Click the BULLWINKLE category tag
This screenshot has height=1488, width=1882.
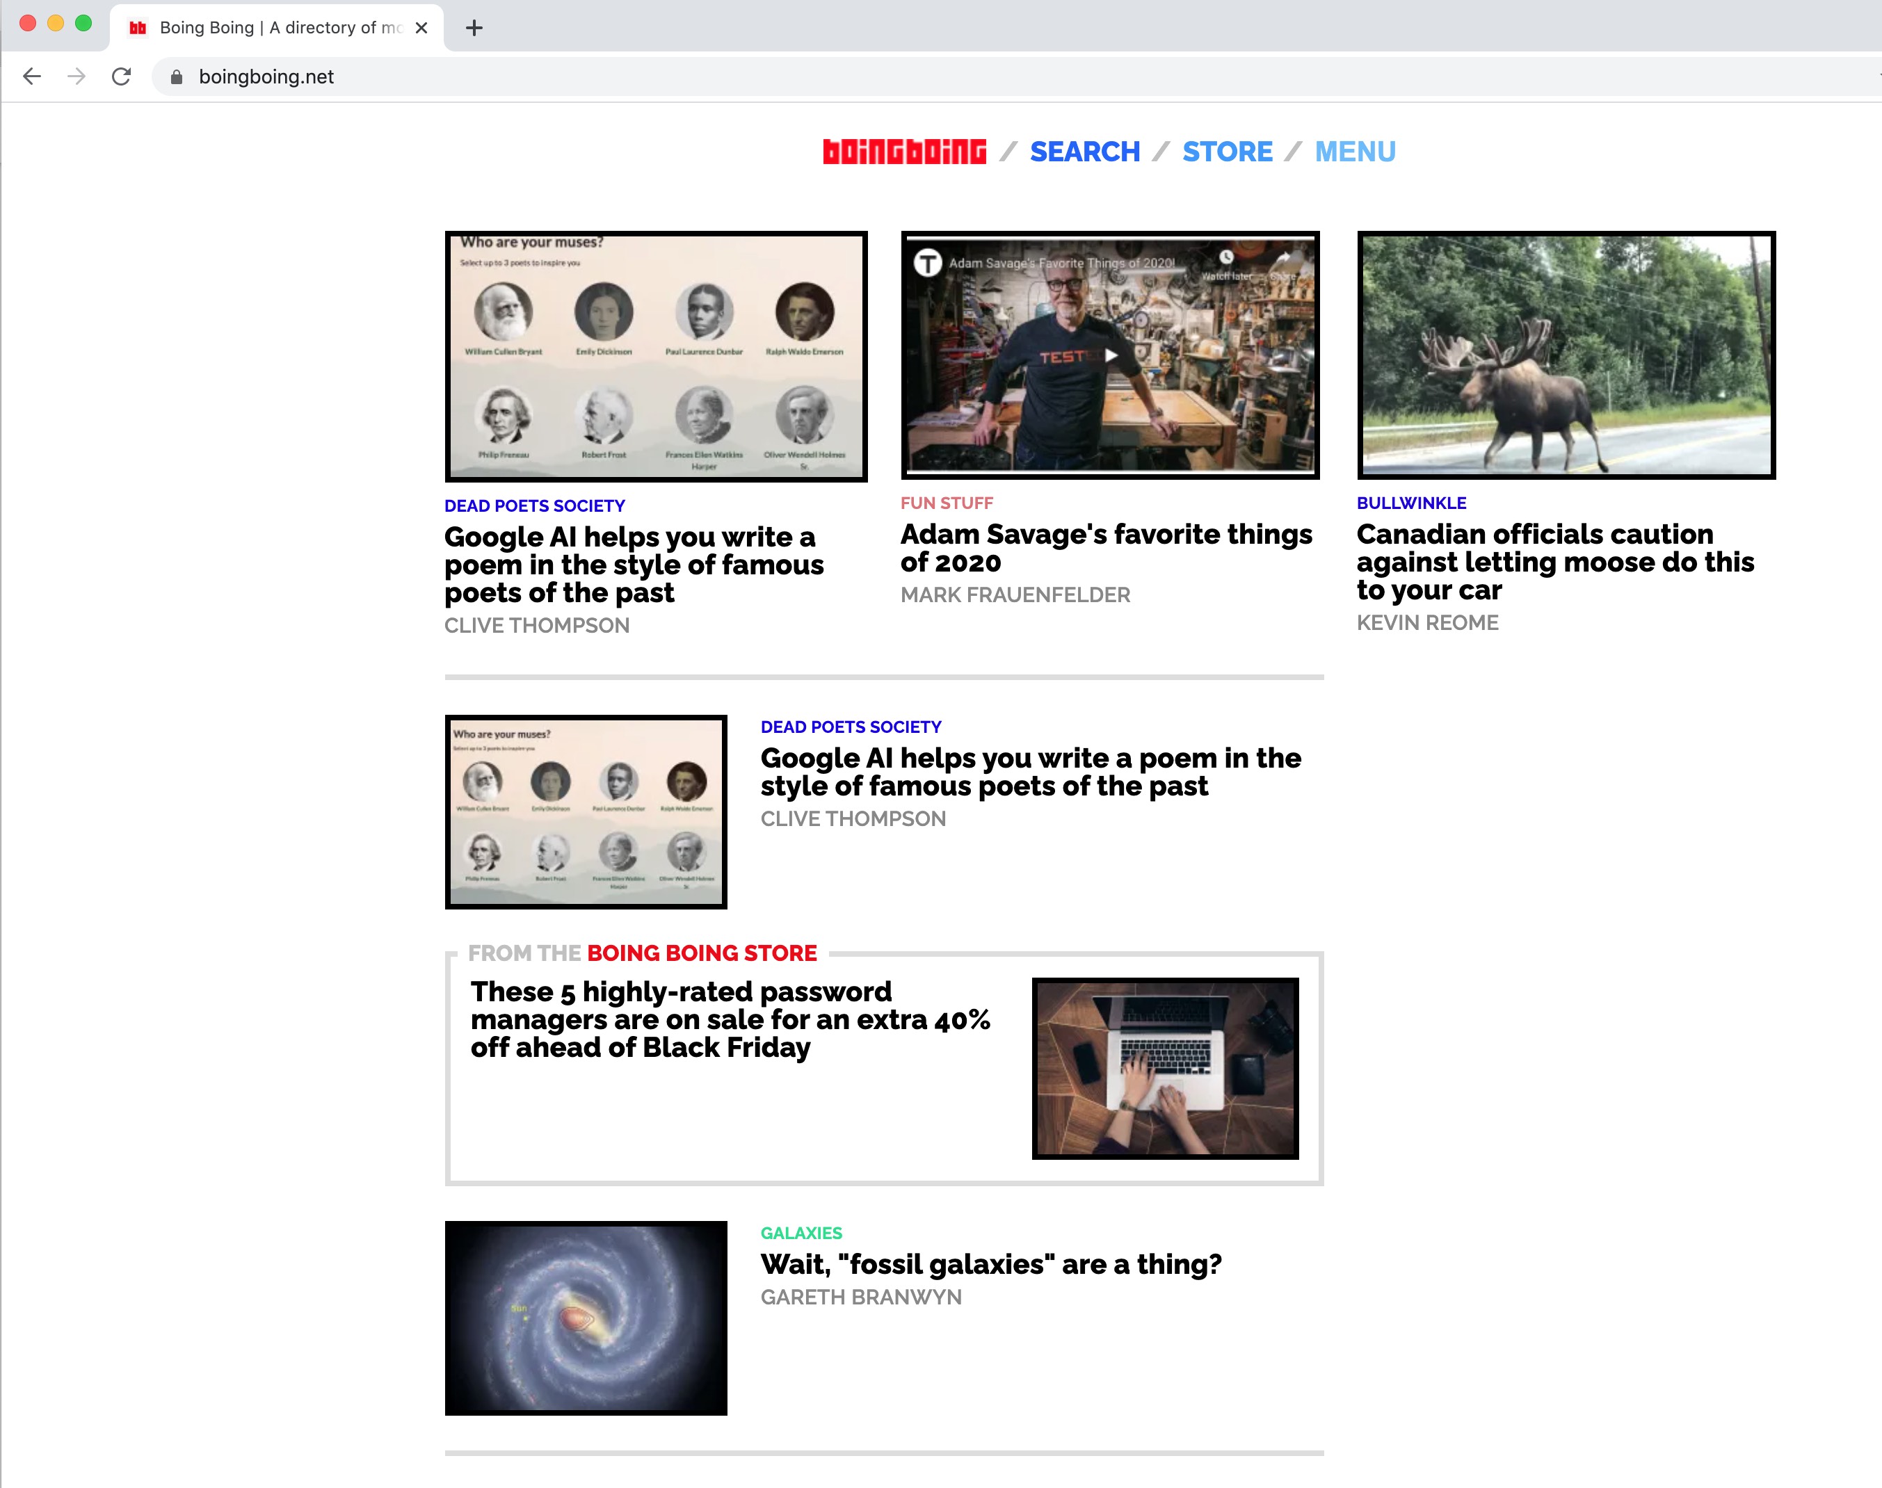[x=1412, y=503]
